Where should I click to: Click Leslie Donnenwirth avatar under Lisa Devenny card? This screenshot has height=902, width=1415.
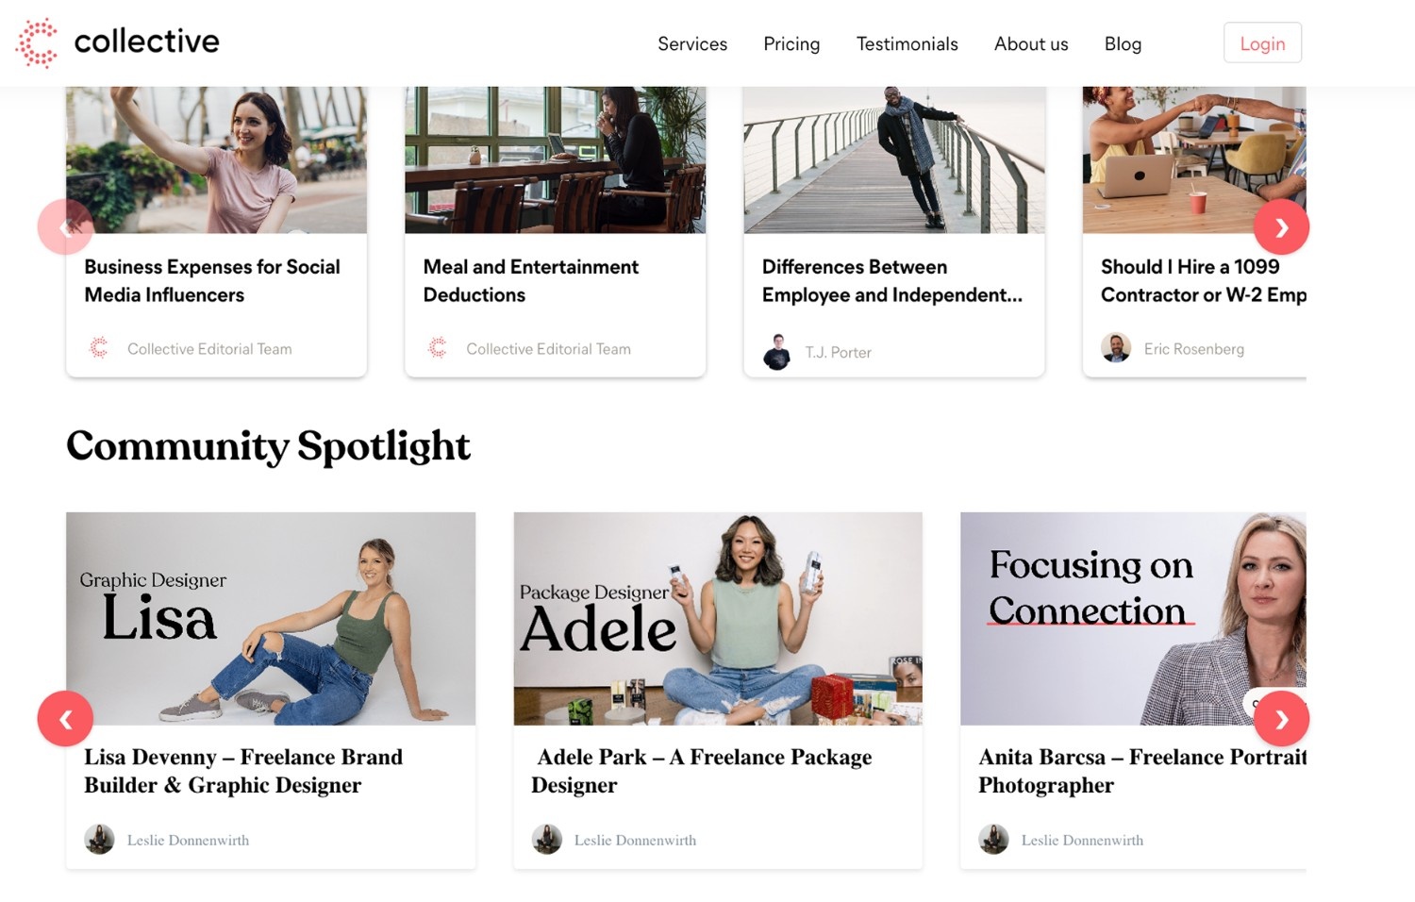99,839
